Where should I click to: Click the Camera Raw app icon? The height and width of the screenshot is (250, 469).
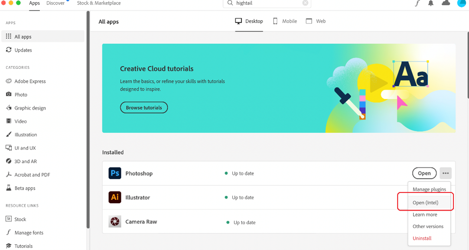coord(115,221)
